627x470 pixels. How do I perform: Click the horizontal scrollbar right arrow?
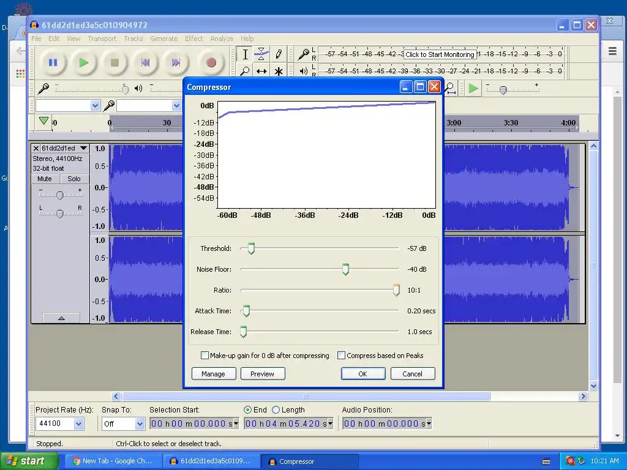[x=583, y=396]
